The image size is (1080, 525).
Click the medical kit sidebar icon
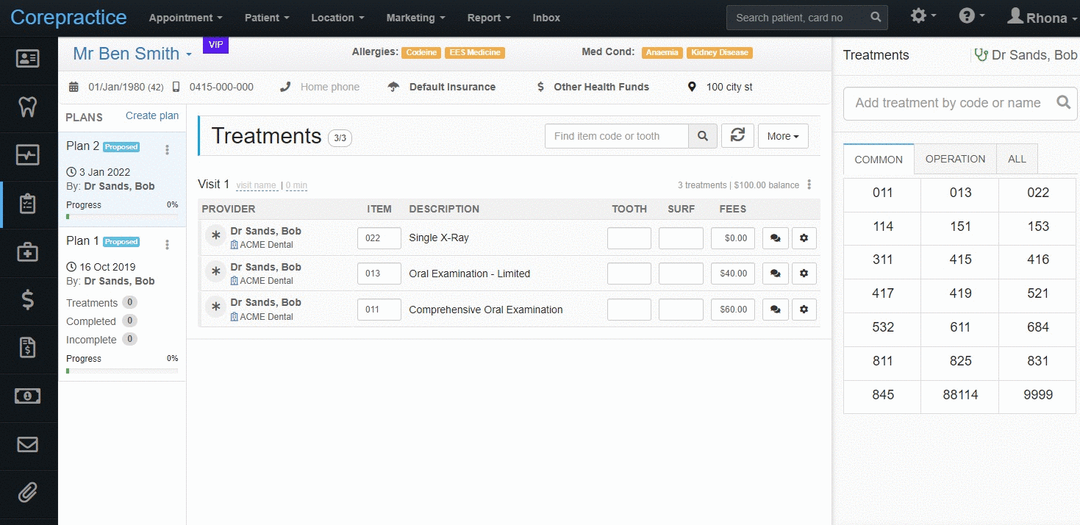coord(28,252)
